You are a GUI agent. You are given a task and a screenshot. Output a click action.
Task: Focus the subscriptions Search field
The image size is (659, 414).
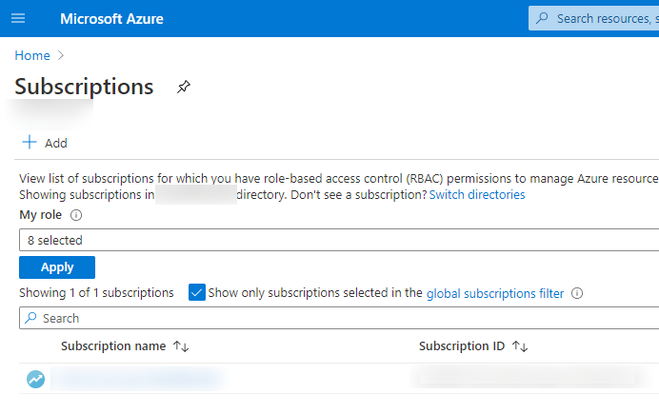(339, 318)
